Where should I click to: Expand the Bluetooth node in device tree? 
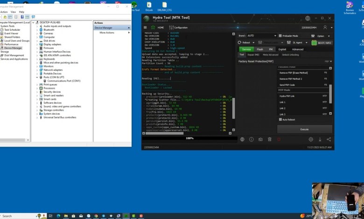click(x=37, y=30)
